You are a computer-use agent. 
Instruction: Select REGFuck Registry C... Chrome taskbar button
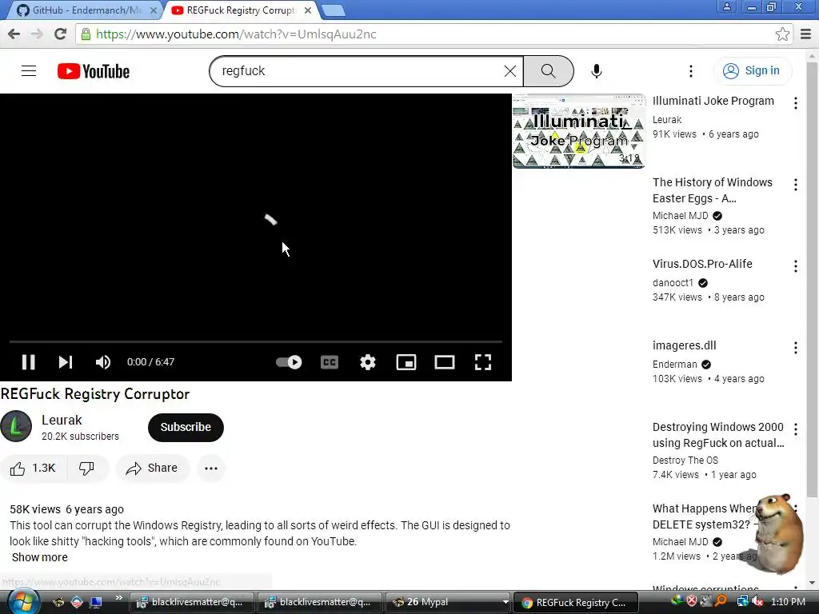[576, 602]
